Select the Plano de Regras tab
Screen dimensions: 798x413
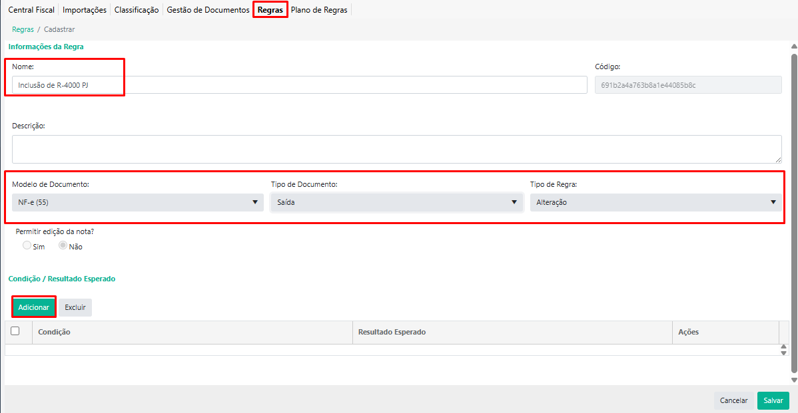319,10
